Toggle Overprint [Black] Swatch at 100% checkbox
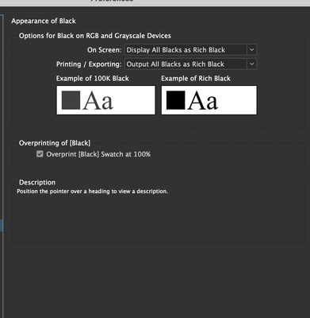 (x=40, y=154)
